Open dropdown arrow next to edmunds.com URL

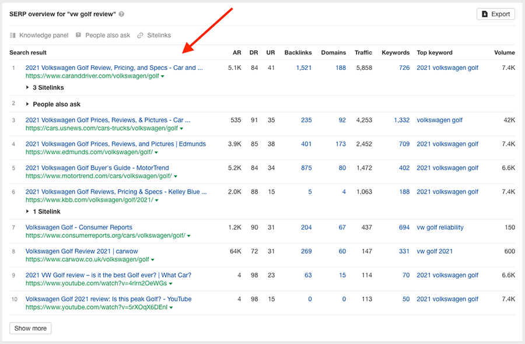pyautogui.click(x=156, y=153)
